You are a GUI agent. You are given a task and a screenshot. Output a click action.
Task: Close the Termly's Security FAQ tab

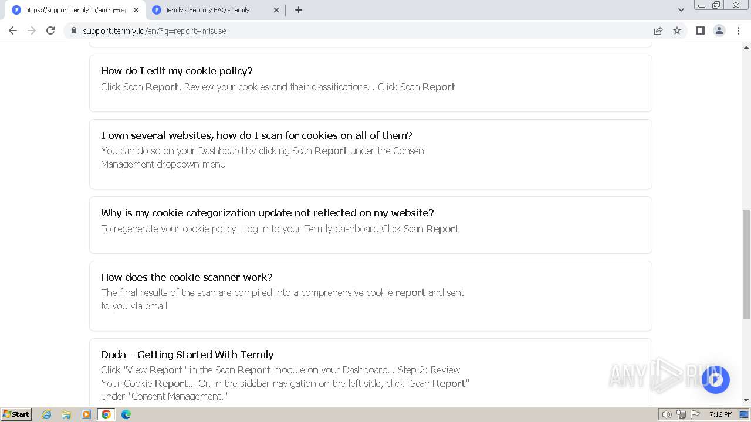click(276, 10)
